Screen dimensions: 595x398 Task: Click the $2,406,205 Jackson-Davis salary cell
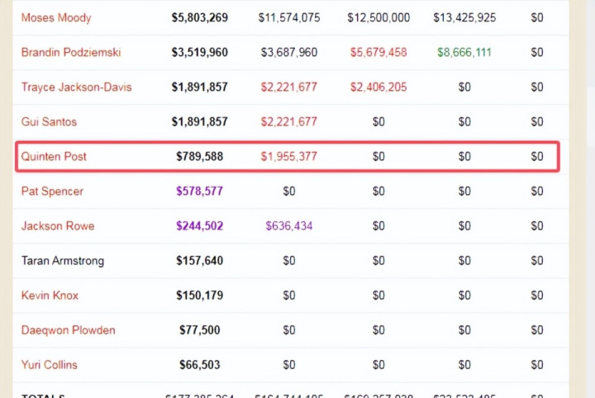pos(378,87)
